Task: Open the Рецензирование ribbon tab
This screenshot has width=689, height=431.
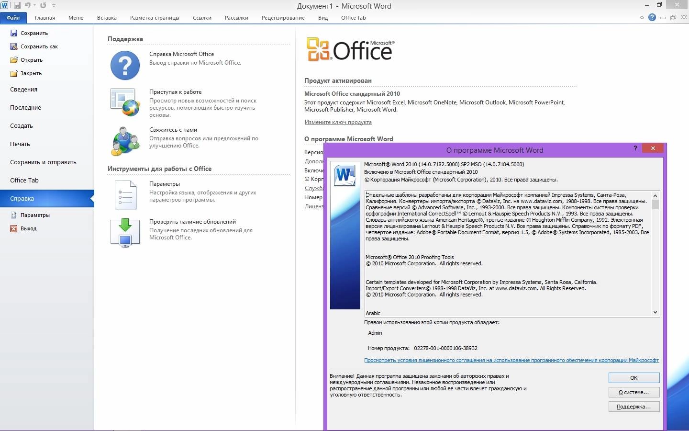Action: pyautogui.click(x=283, y=18)
